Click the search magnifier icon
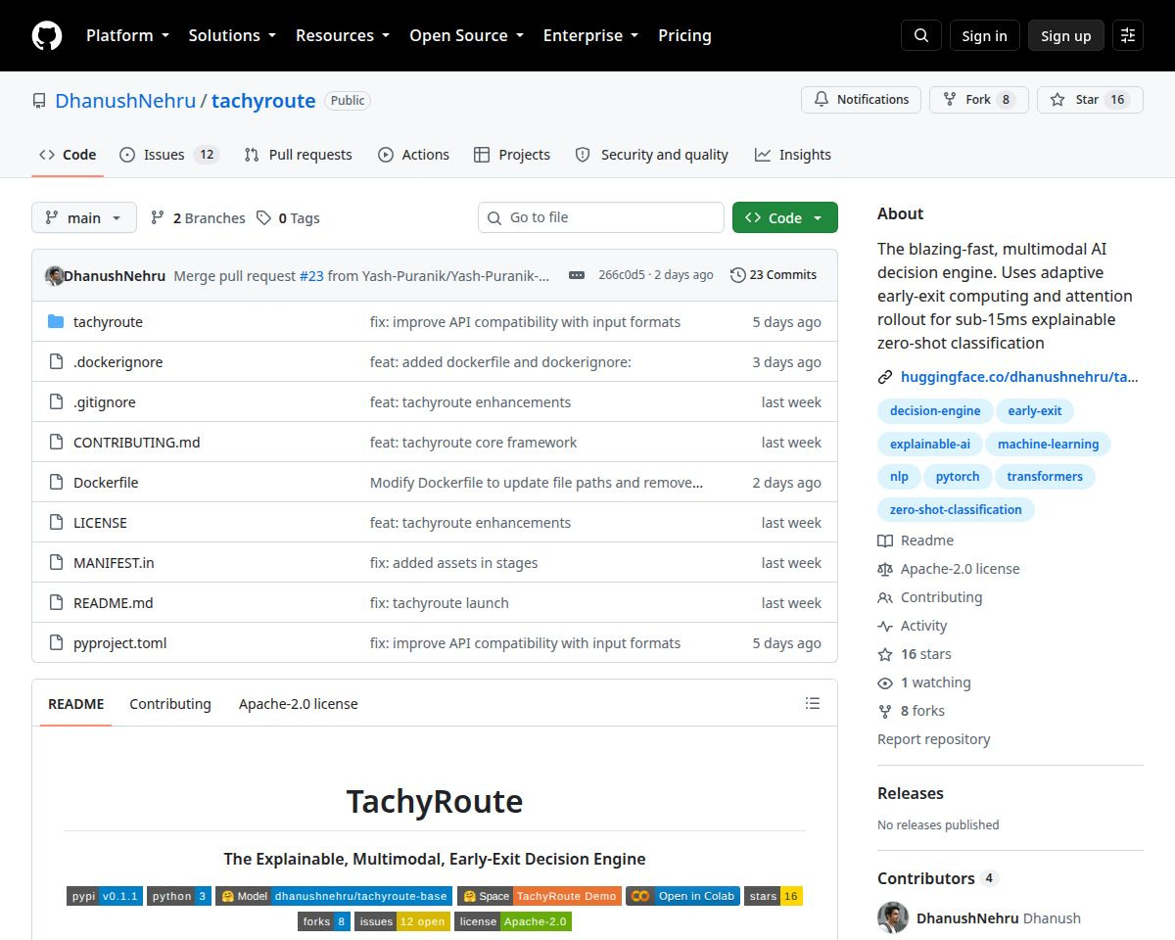Viewport: 1175px width, 940px height. [x=921, y=35]
